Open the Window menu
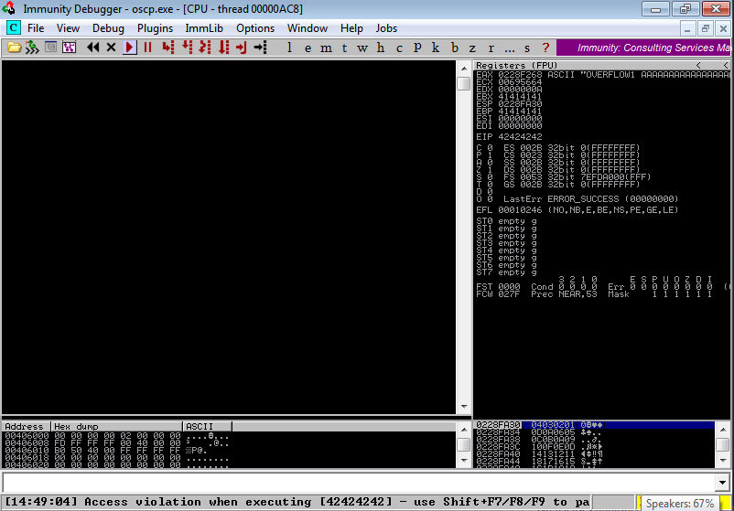 point(308,28)
